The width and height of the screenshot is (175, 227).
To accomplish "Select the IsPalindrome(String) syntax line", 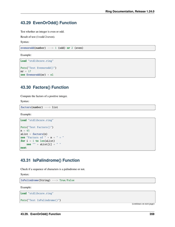I will (47, 180).
